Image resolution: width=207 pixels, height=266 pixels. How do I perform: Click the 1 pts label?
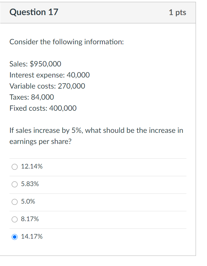click(x=177, y=12)
